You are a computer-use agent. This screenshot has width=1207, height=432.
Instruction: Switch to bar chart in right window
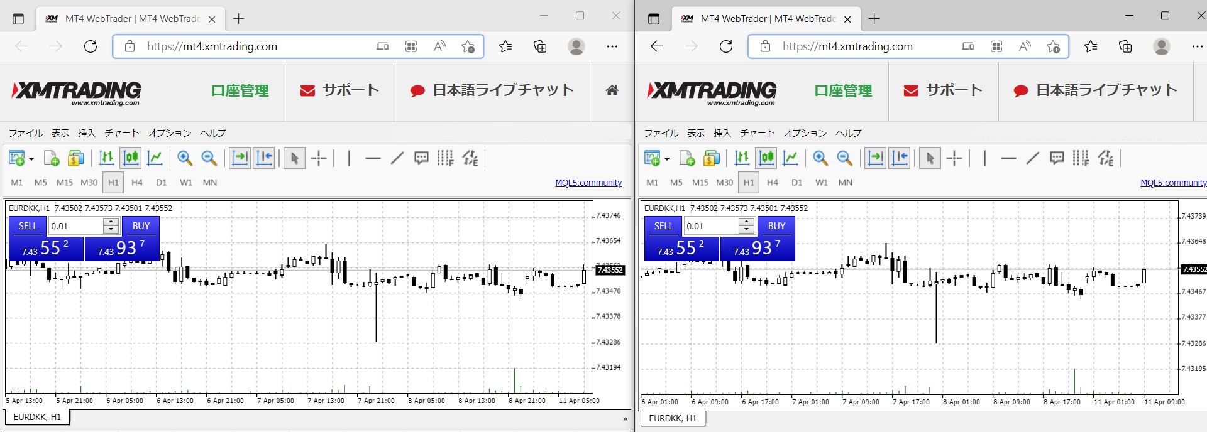pyautogui.click(x=742, y=158)
